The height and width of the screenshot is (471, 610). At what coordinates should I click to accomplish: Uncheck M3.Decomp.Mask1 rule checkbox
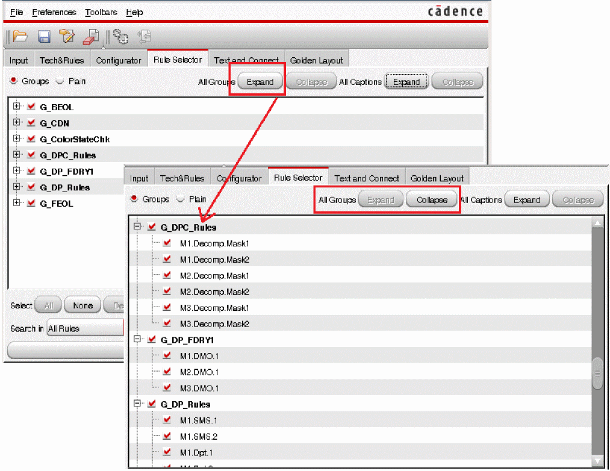(167, 307)
